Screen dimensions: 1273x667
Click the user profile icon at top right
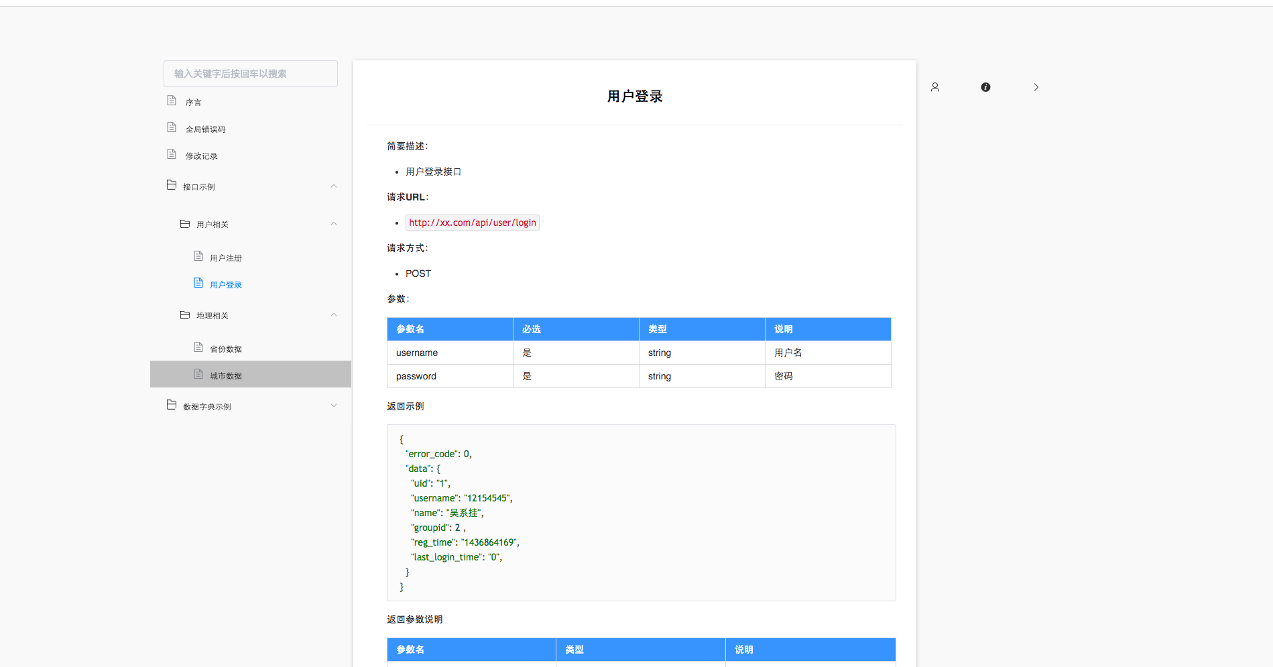pyautogui.click(x=935, y=87)
